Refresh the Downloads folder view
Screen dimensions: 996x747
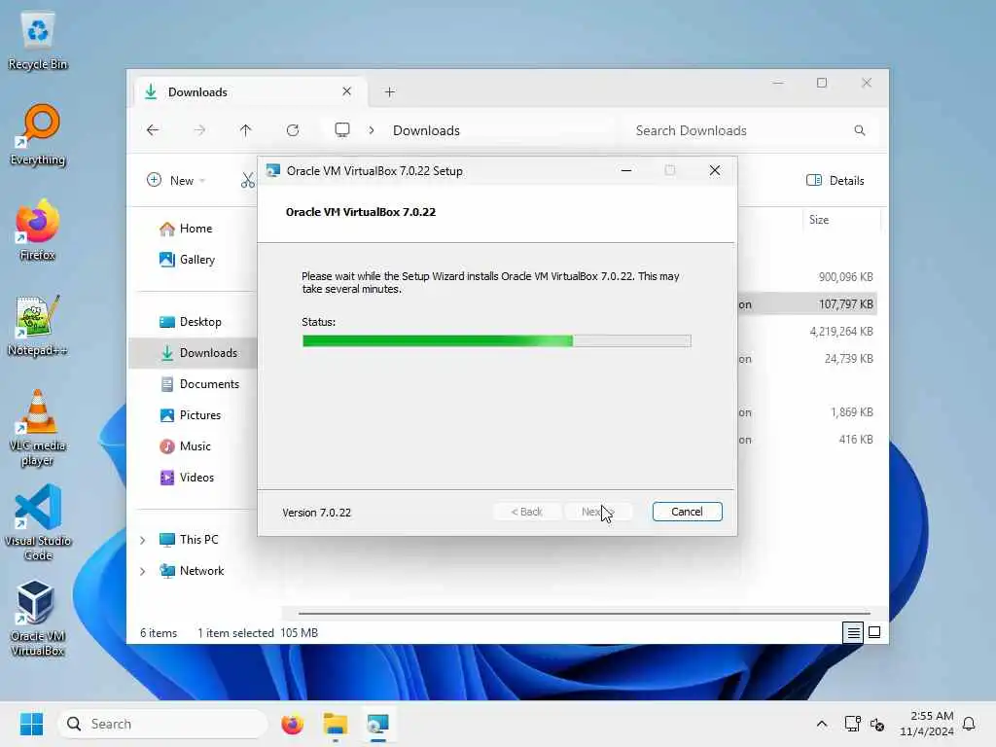click(292, 130)
